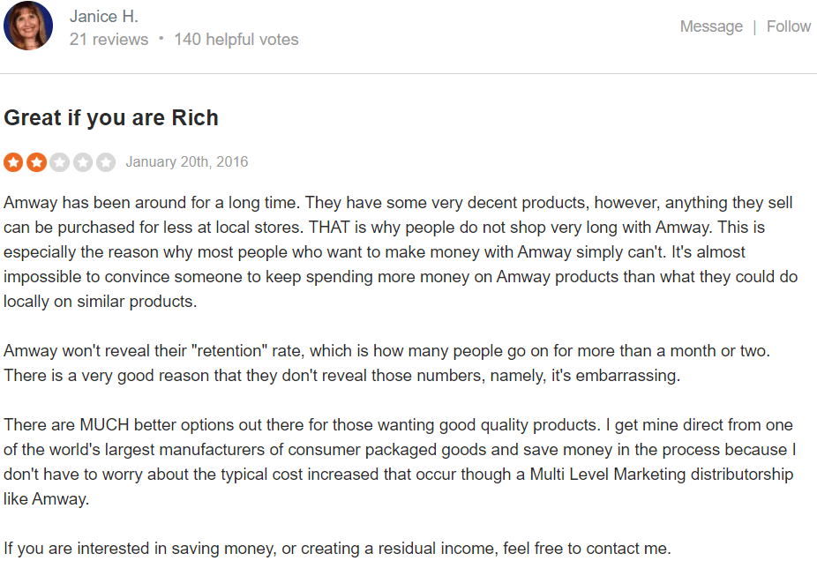Click the second orange rating star

(x=36, y=162)
